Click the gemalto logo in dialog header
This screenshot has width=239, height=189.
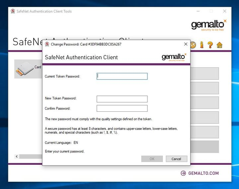[174, 57]
